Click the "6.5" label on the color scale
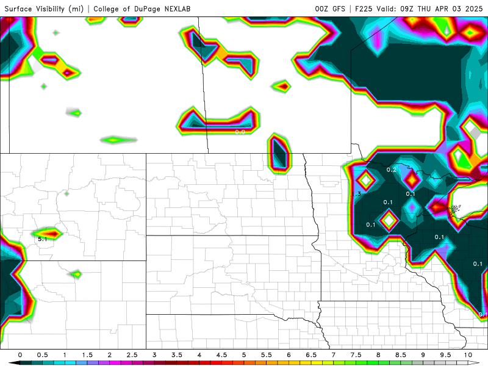This screenshot has width=488, height=366. click(x=311, y=355)
